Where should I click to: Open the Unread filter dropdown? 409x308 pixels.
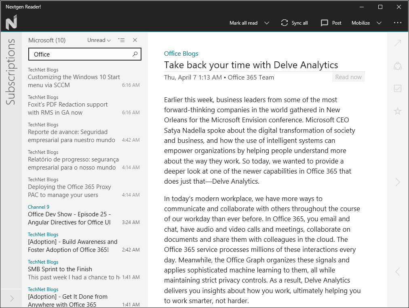tap(99, 40)
